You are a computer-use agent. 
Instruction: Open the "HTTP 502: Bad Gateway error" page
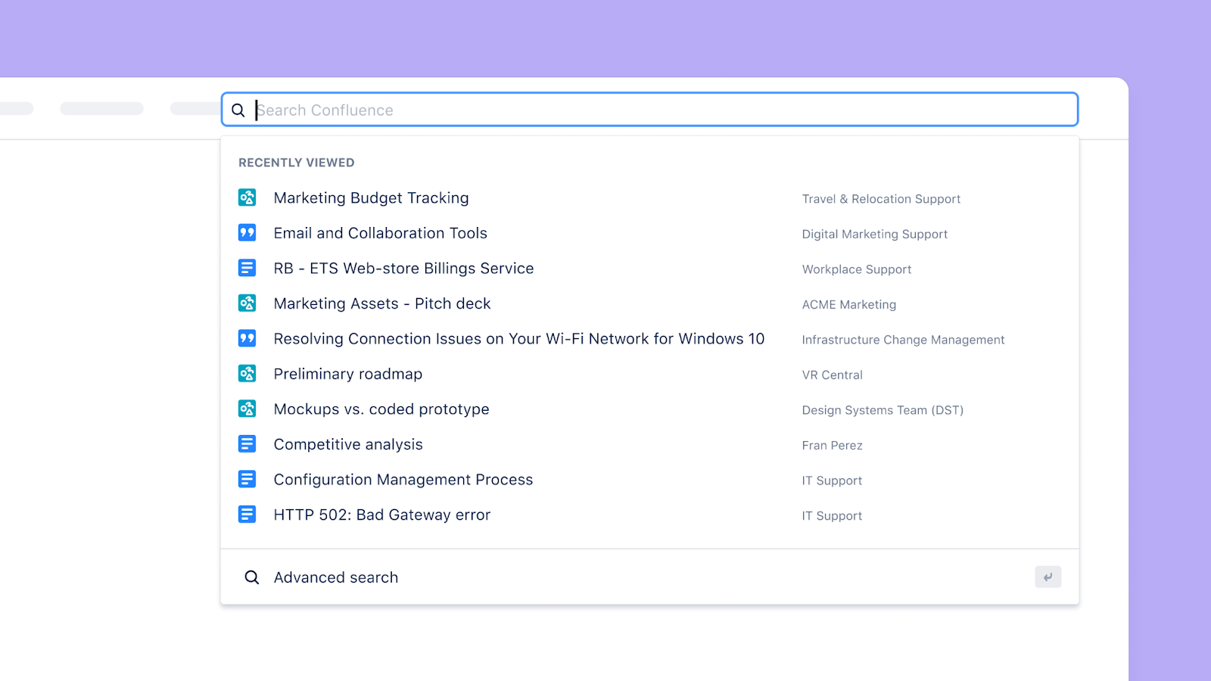tap(381, 515)
